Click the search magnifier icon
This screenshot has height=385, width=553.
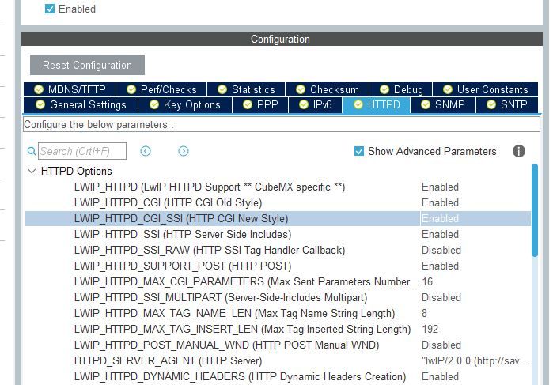tap(32, 151)
